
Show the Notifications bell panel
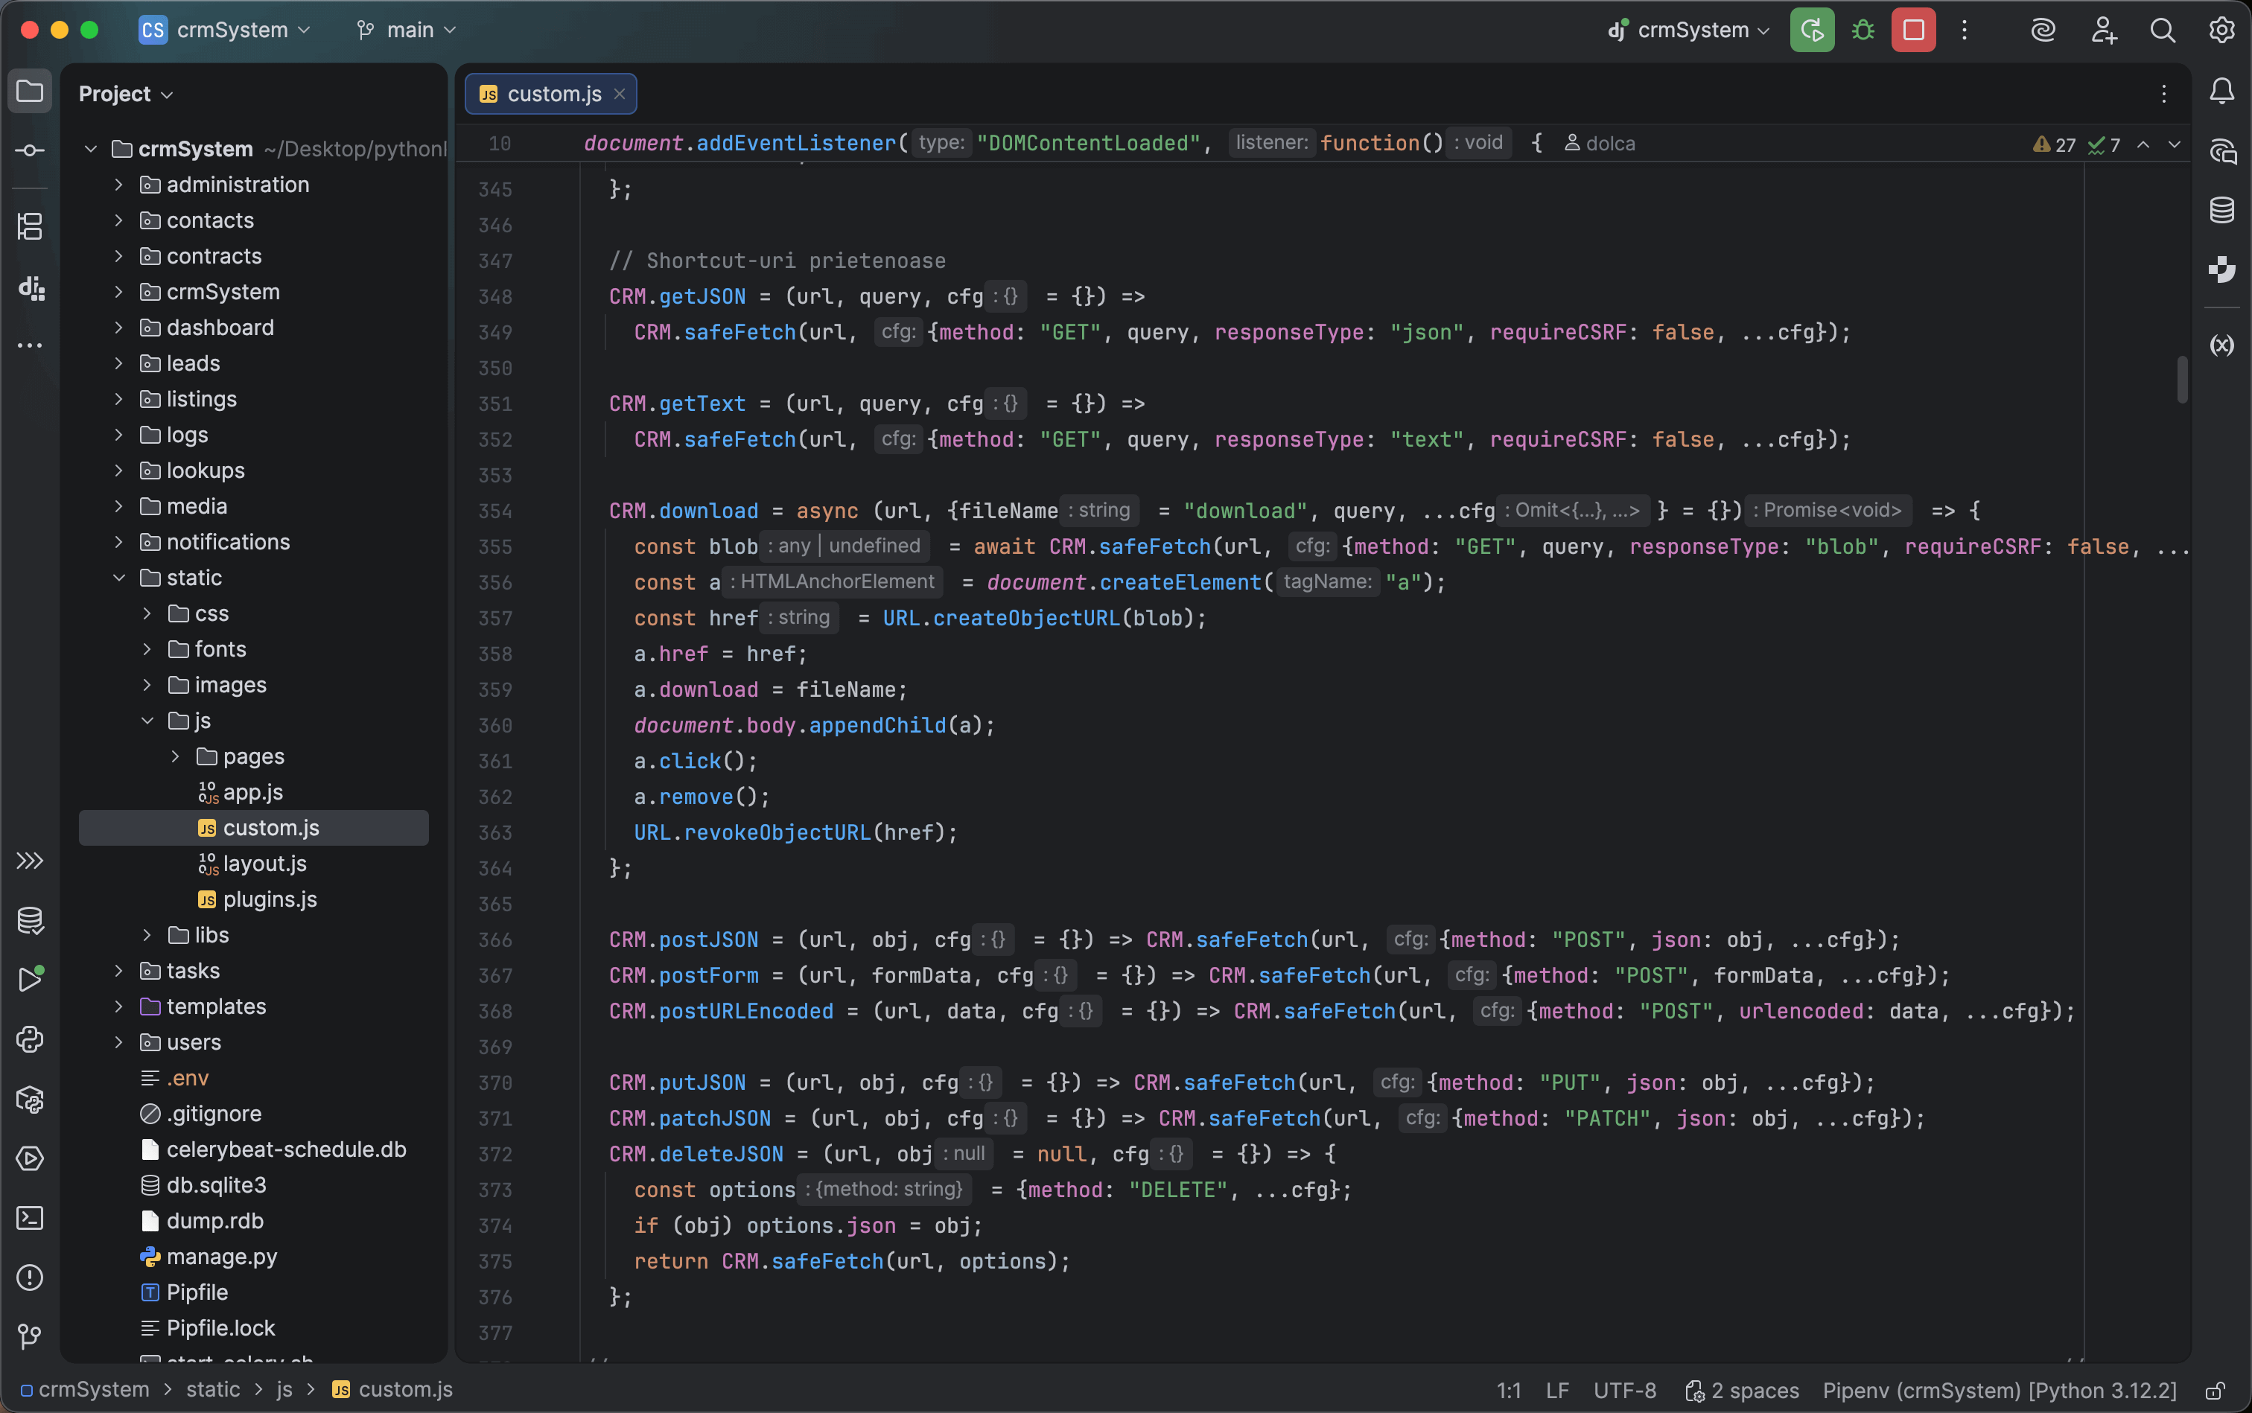(x=2221, y=91)
